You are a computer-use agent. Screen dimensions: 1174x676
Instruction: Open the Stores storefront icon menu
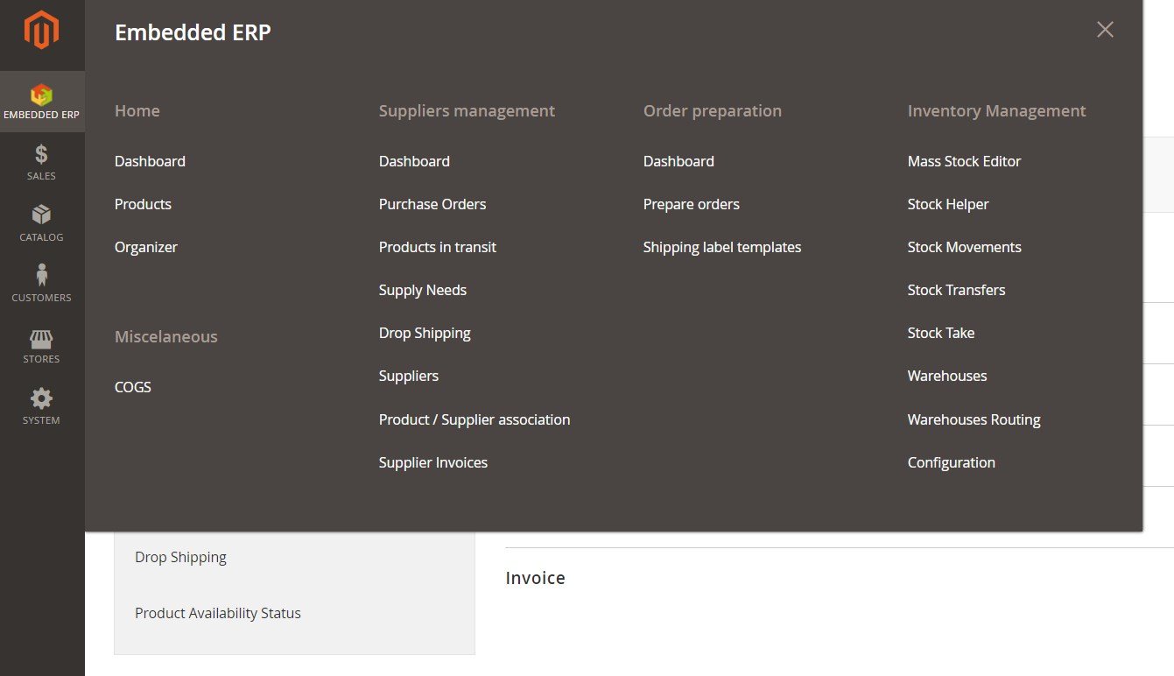[x=42, y=346]
